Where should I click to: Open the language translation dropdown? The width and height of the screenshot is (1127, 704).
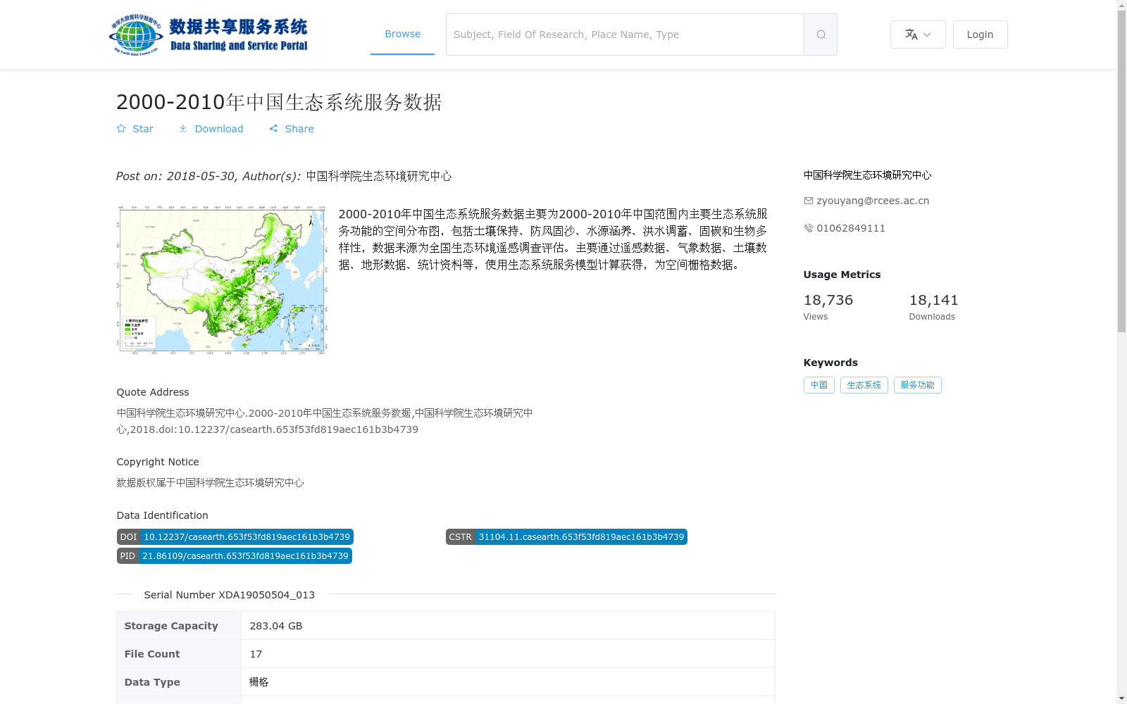pos(918,34)
